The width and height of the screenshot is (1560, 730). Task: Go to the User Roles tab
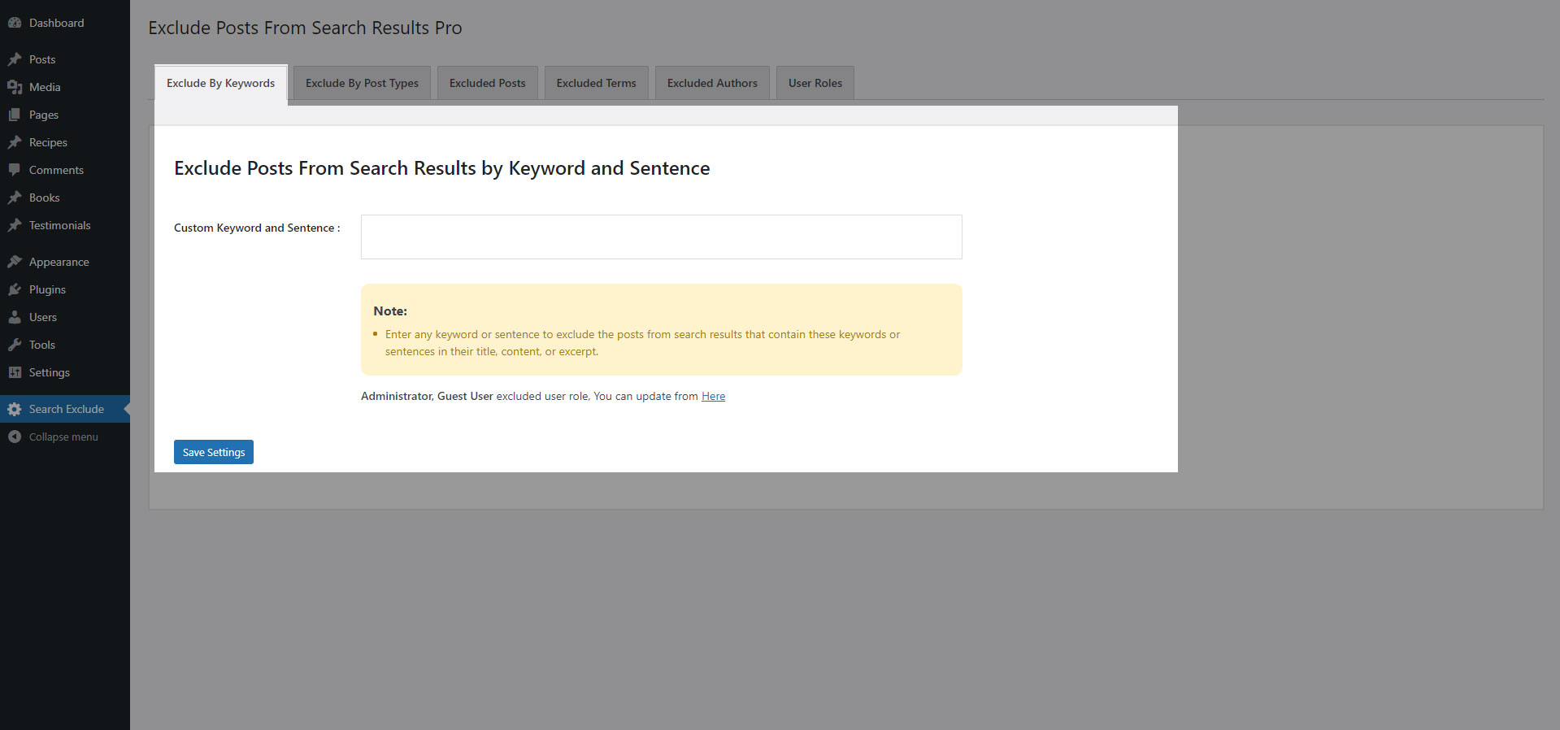pyautogui.click(x=815, y=83)
